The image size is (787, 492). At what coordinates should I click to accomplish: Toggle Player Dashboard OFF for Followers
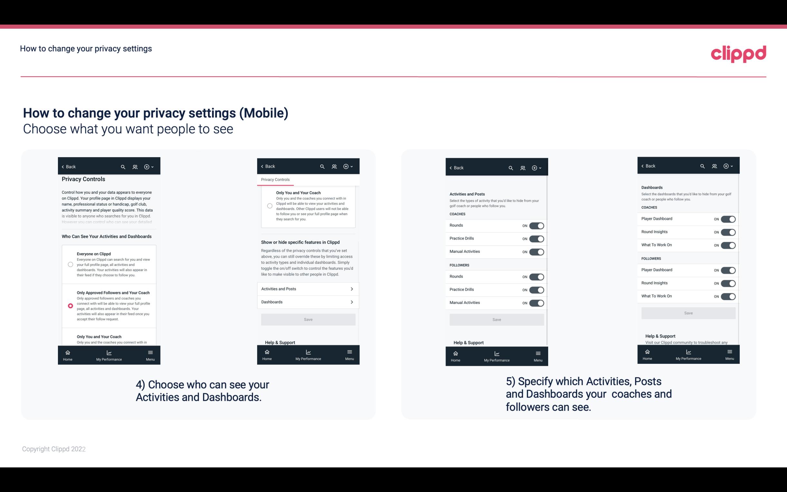click(728, 269)
